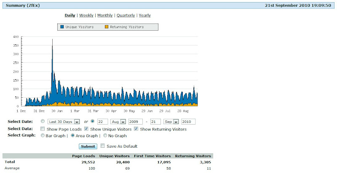Viewport: 337px width, 173px height.
Task: Switch to the Weekly view
Action: click(x=86, y=15)
